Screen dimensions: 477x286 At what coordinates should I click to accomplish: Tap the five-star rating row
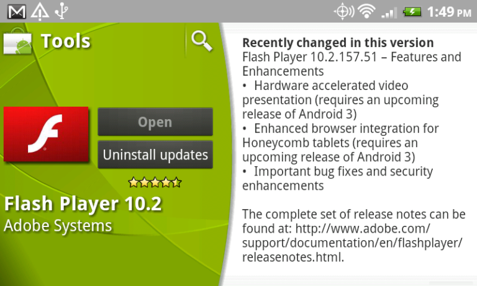click(155, 182)
